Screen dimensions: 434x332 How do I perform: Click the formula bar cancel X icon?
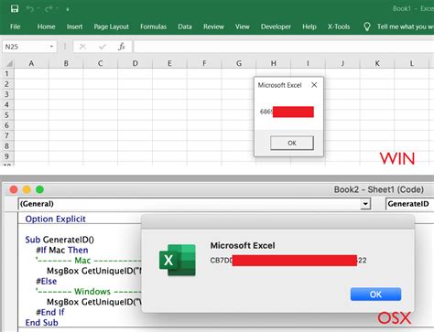[x=82, y=47]
